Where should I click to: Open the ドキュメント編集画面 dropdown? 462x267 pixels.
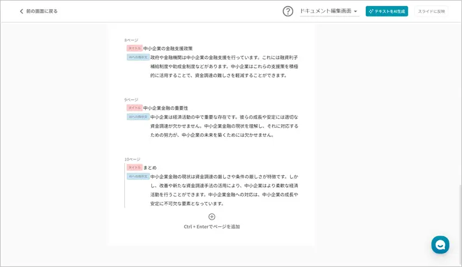[x=329, y=11]
